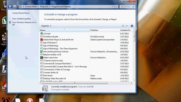Click the Anti-phishing Domain Advisor icon

pyautogui.click(x=42, y=52)
